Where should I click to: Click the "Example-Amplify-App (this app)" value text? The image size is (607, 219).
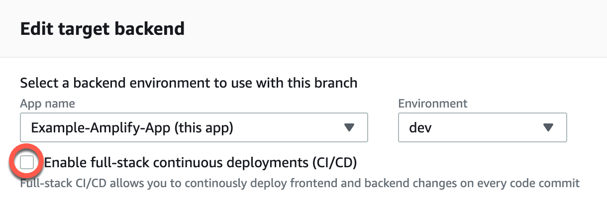(x=132, y=127)
